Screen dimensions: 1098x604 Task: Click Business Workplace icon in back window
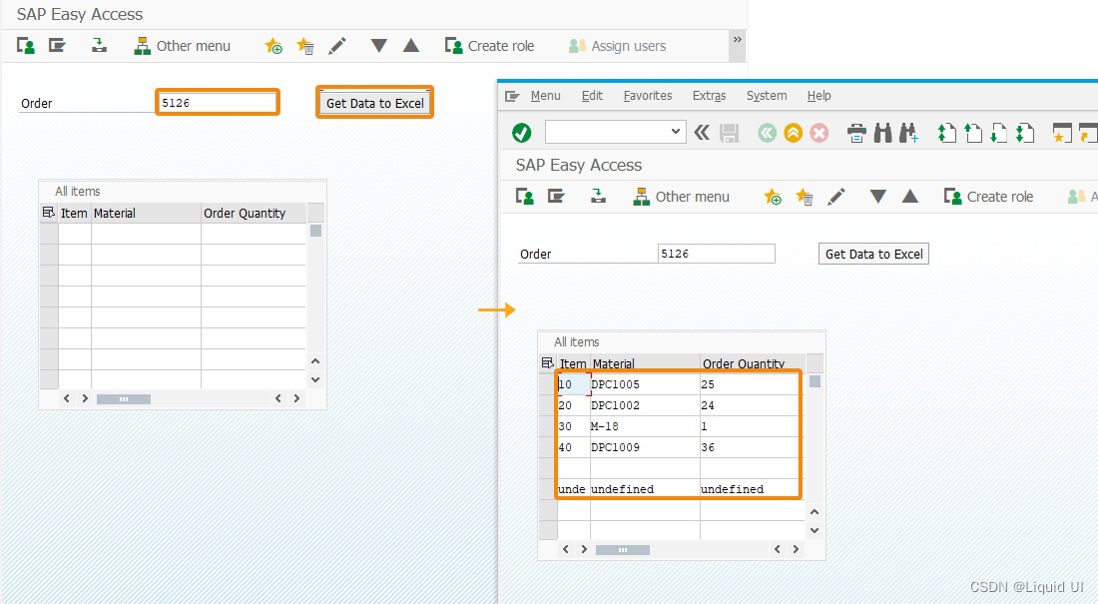coord(99,46)
